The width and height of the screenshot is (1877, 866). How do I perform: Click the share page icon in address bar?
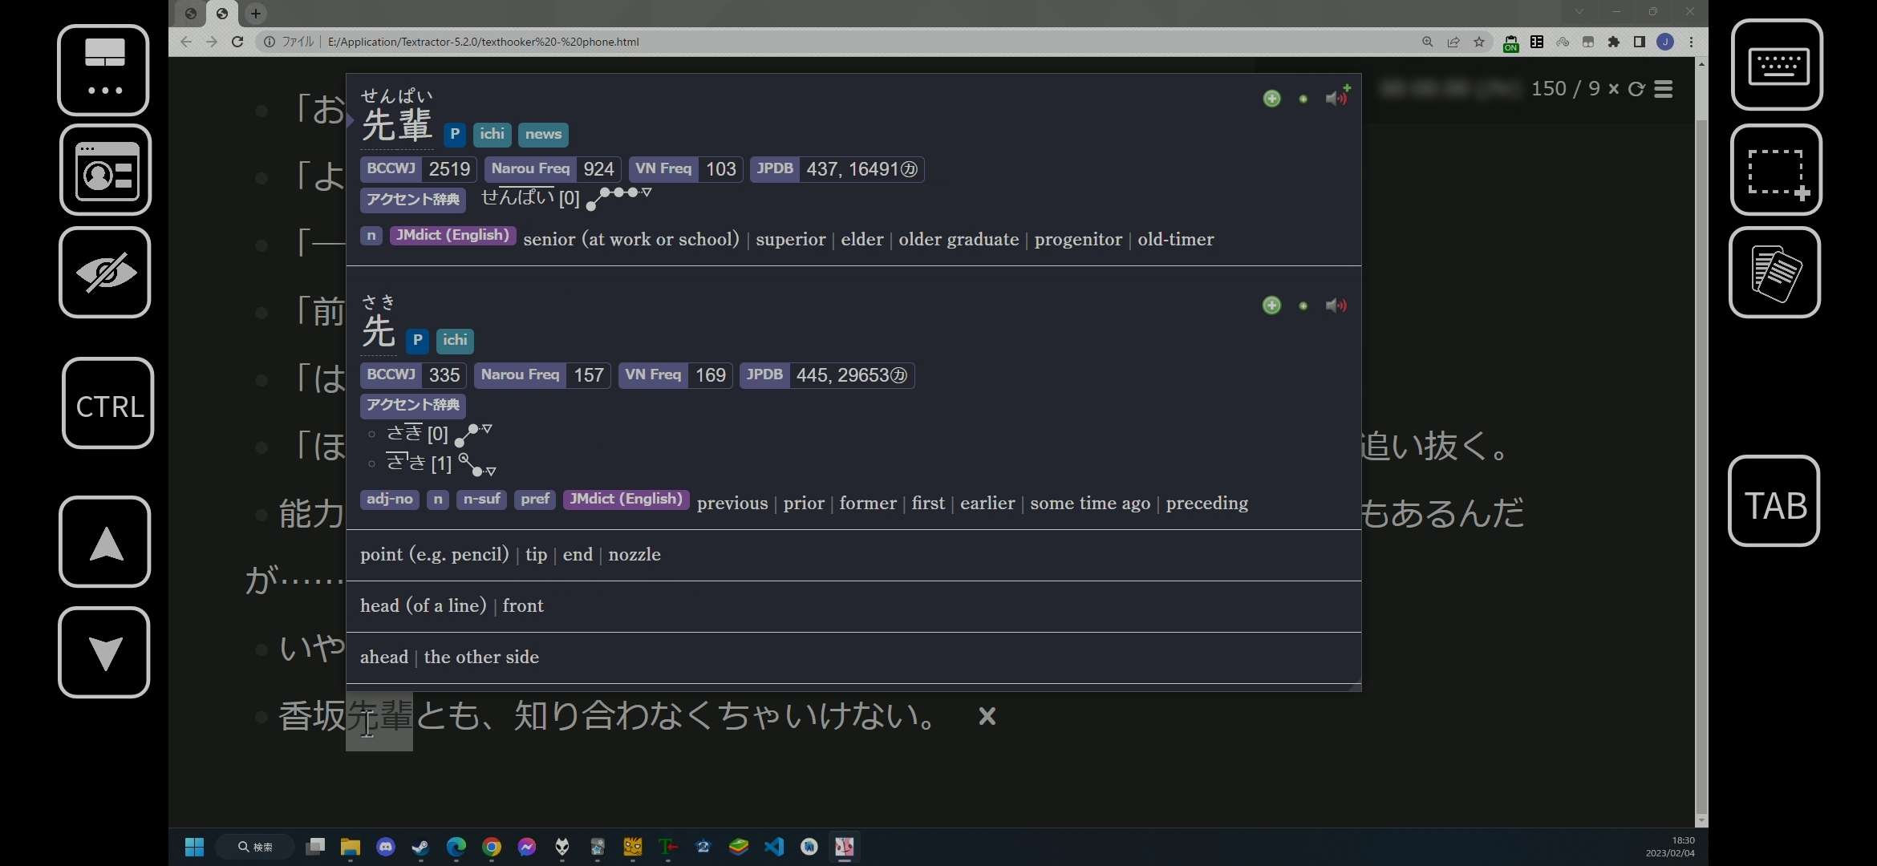point(1453,42)
